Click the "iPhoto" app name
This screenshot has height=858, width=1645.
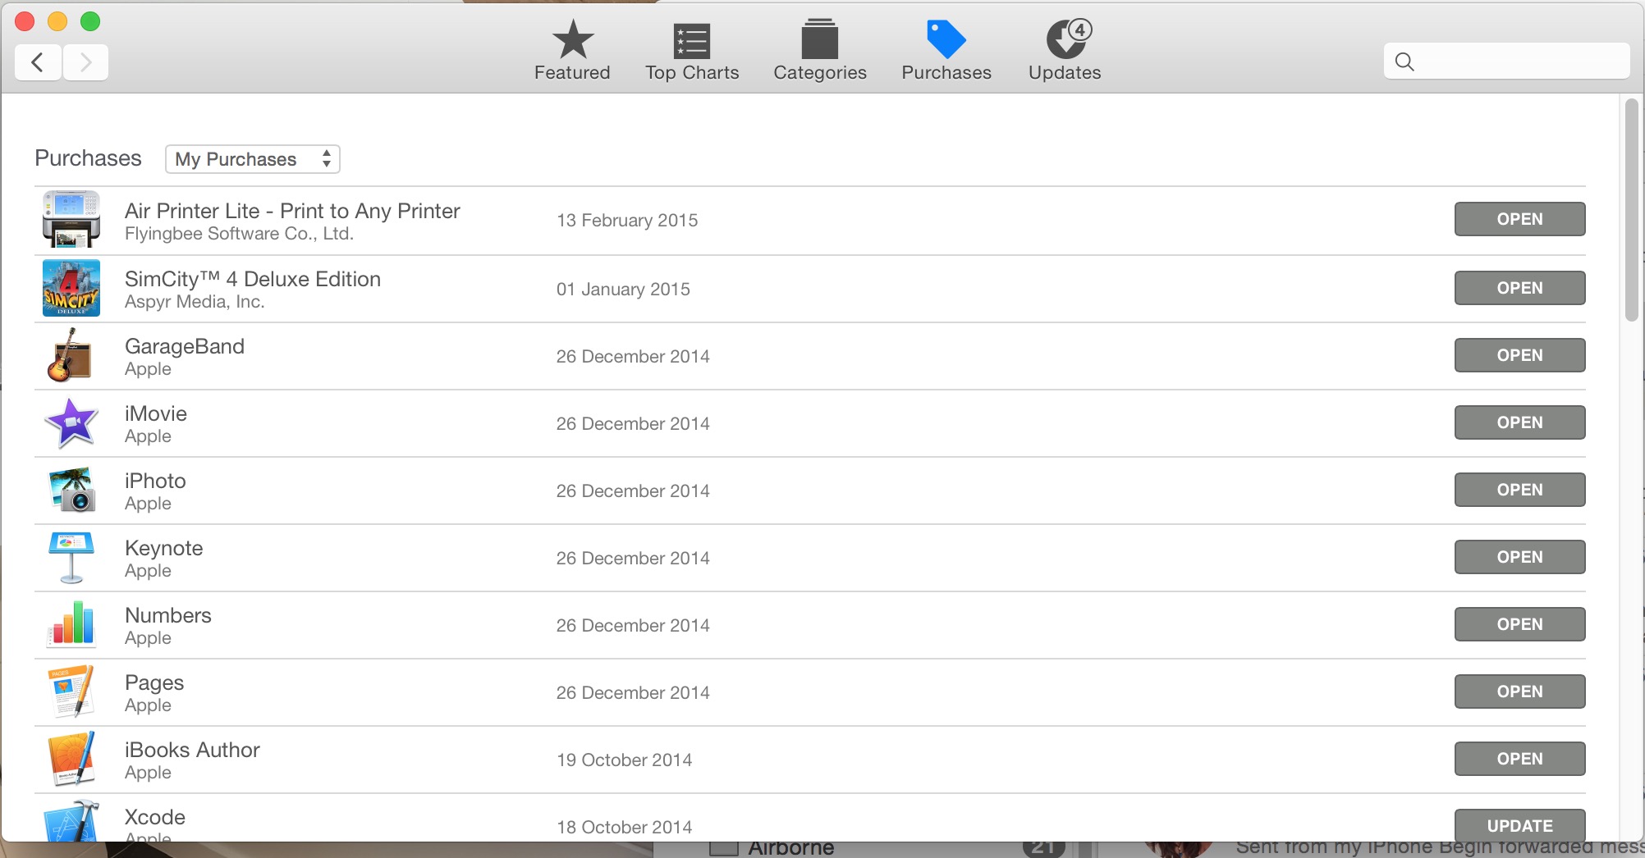(155, 481)
